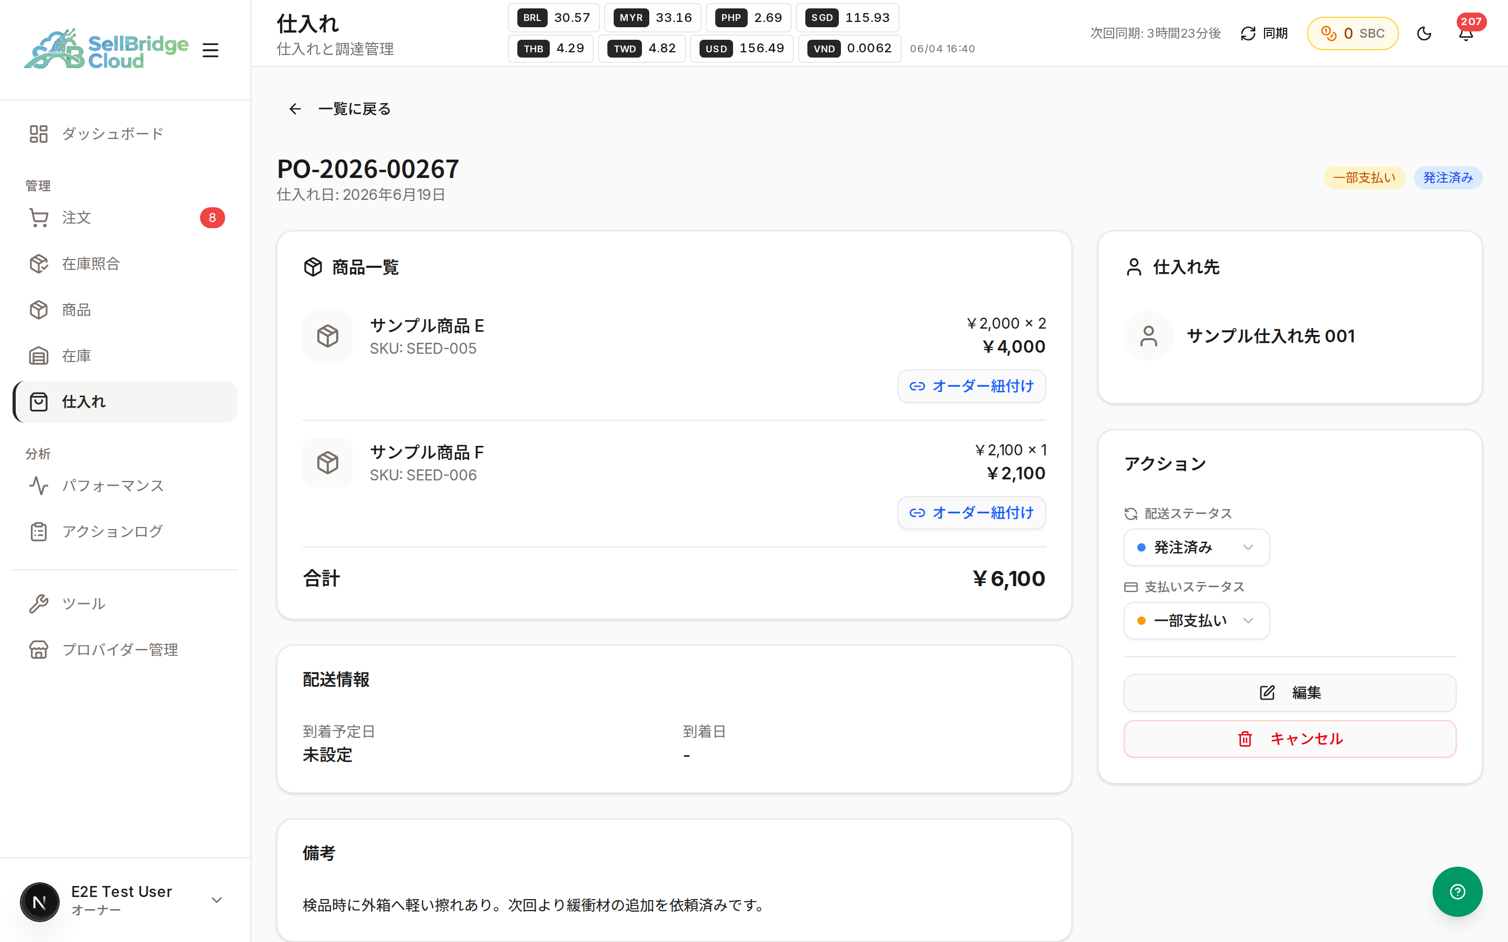Click the MYR 33.16 exchange rate chip
Image resolution: width=1508 pixels, height=942 pixels.
click(652, 17)
